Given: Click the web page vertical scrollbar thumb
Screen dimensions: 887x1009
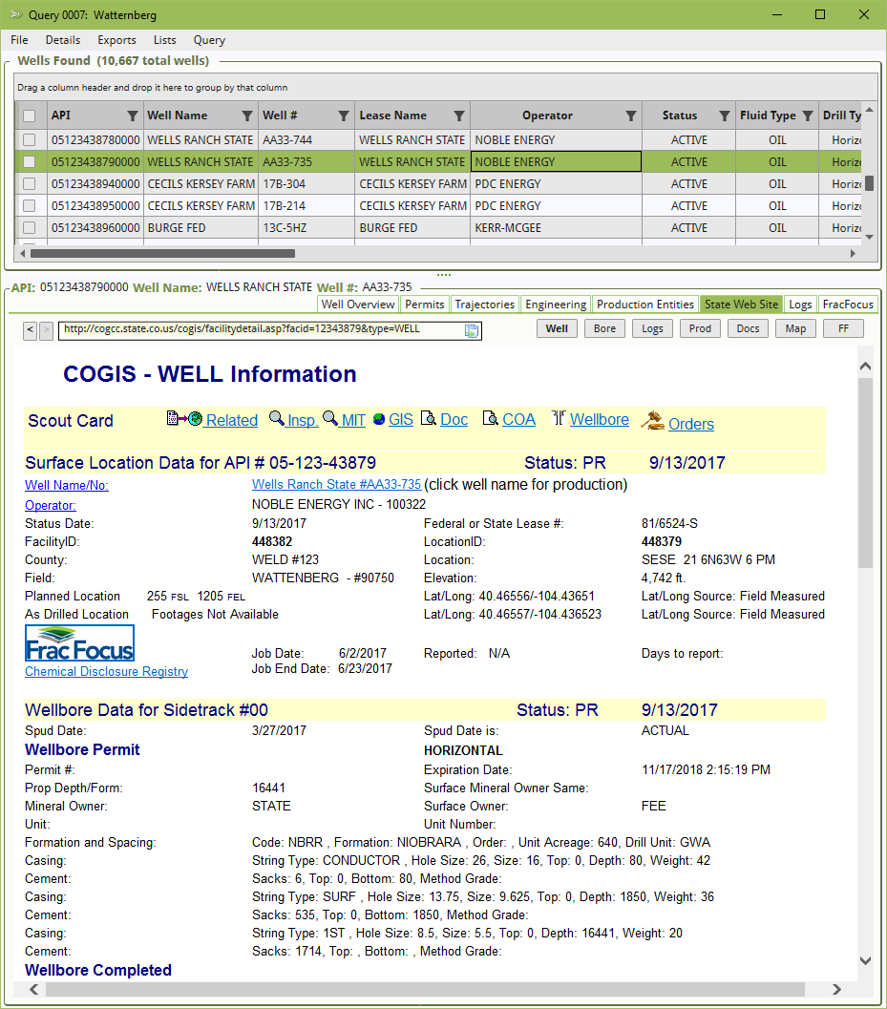Looking at the screenshot, I should click(x=865, y=473).
